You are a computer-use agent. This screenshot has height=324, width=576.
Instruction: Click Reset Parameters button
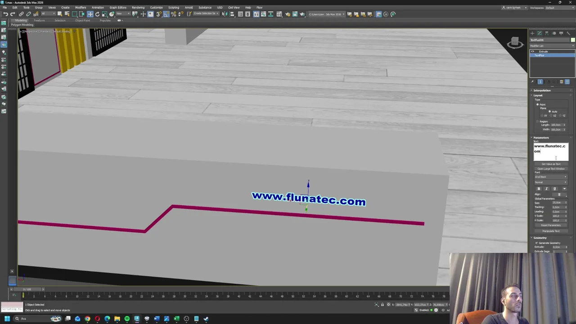pos(551,225)
